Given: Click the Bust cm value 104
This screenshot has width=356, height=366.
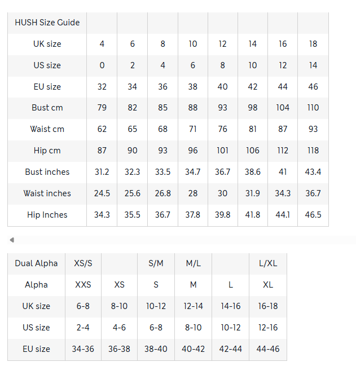Looking at the screenshot, I should 283,108.
